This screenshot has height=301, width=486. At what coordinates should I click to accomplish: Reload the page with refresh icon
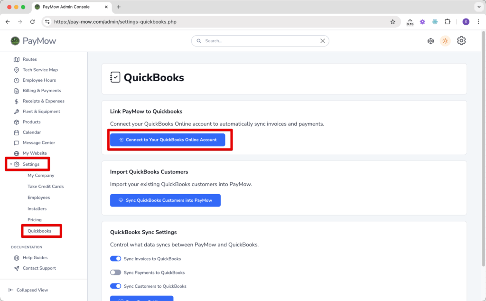coord(32,22)
